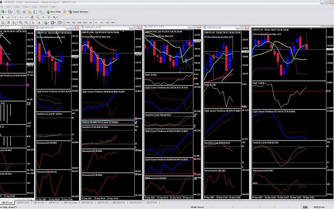
Task: Switch chart to bar chart style
Action: click(3, 22)
